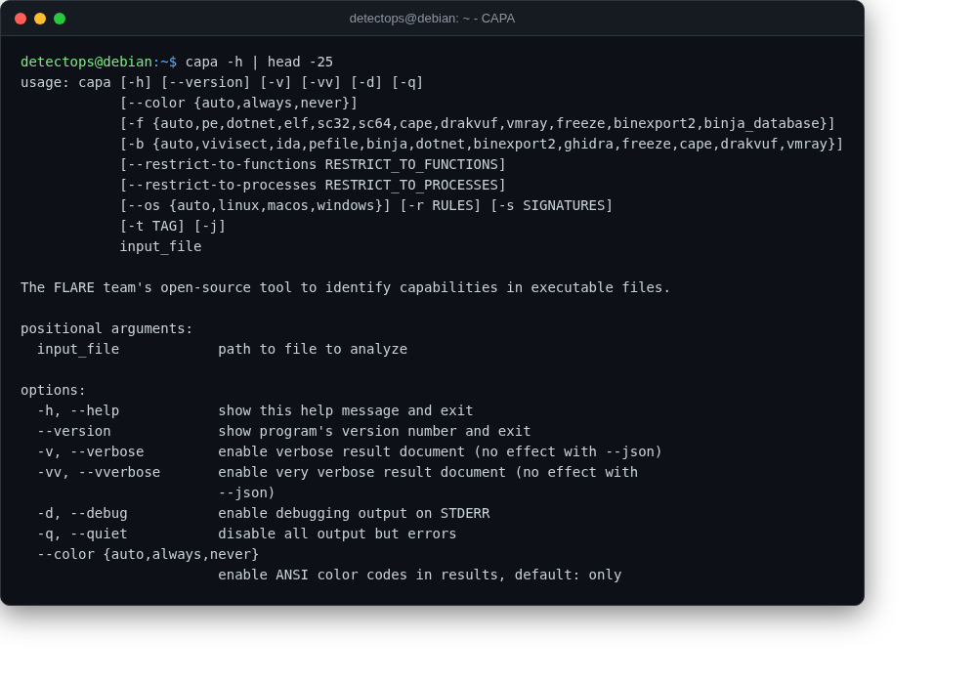977x683 pixels.
Task: Click 'show program's version number and exit'
Action: (374, 432)
